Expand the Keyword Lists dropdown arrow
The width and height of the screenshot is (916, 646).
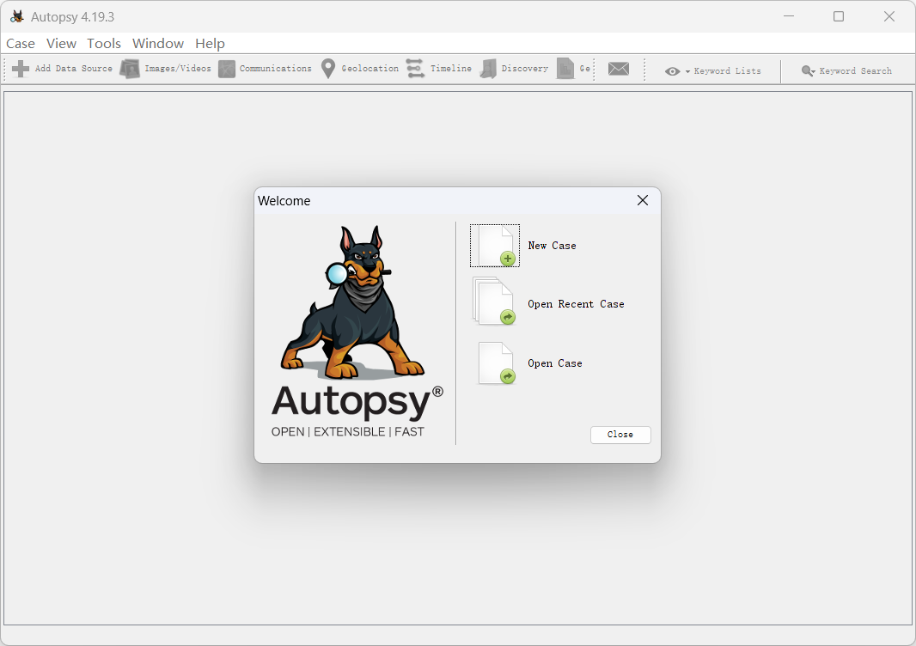[687, 72]
